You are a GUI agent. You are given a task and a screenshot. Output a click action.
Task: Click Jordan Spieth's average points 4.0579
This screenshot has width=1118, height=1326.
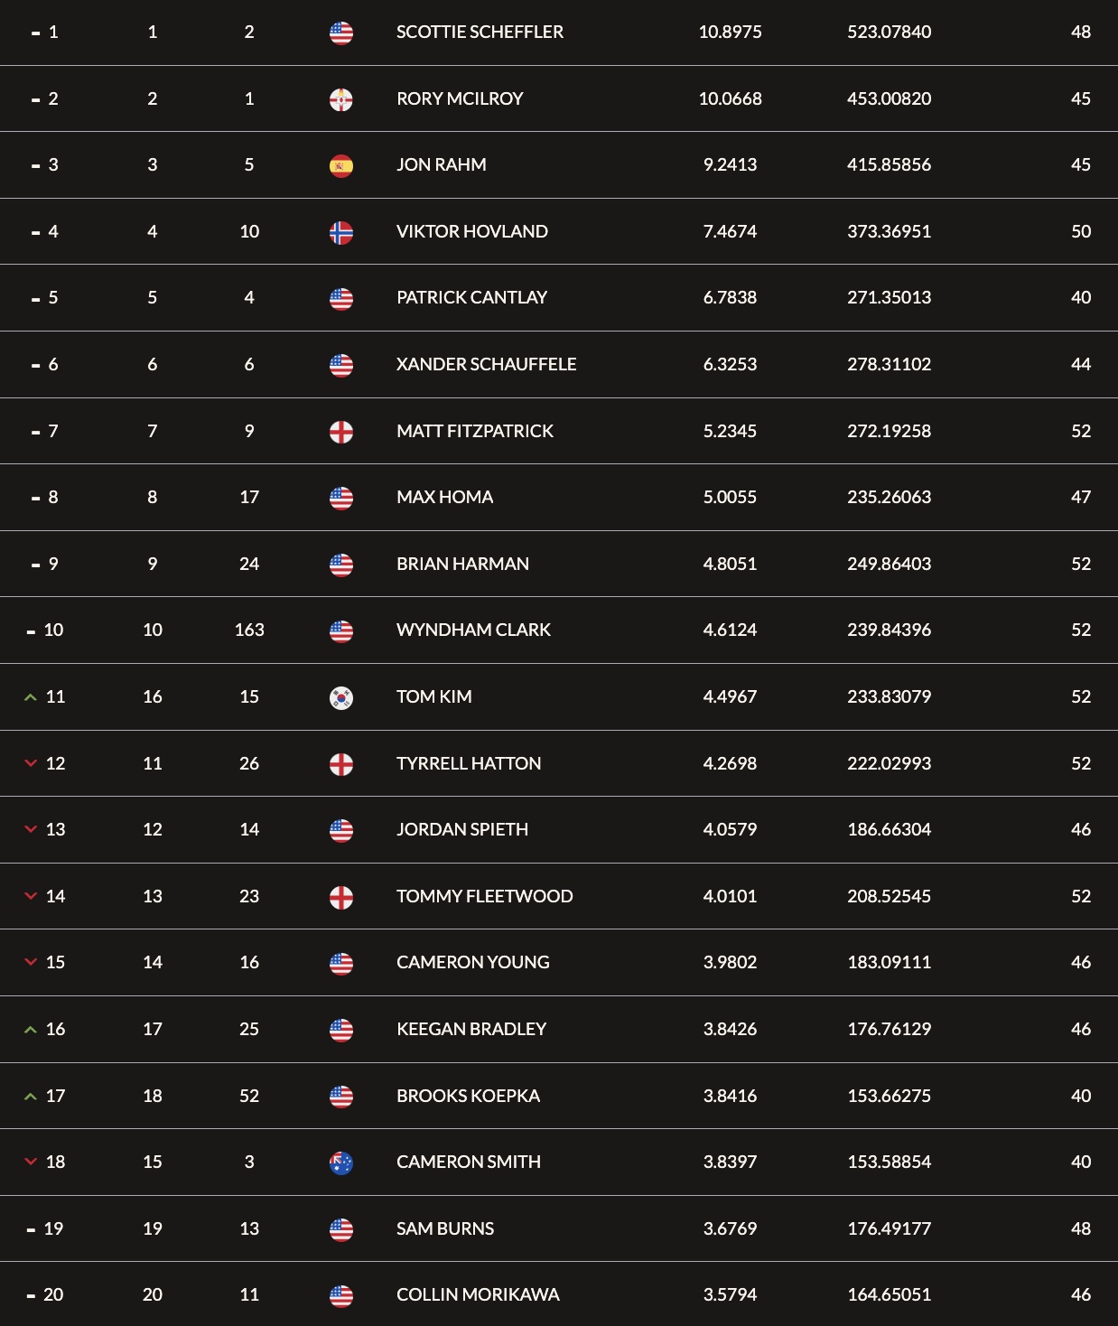pos(730,829)
